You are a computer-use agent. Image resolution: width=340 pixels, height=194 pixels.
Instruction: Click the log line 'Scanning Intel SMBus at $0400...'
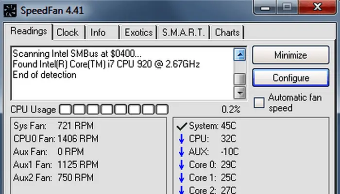77,54
